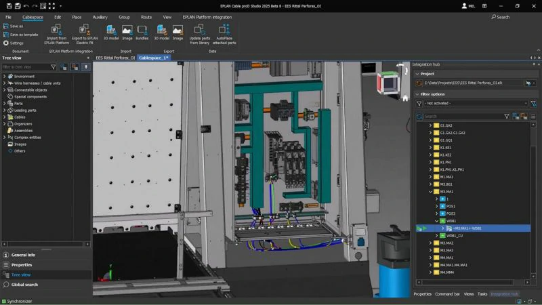This screenshot has height=305, width=542.
Task: Click Save as template button
Action: pyautogui.click(x=21, y=35)
